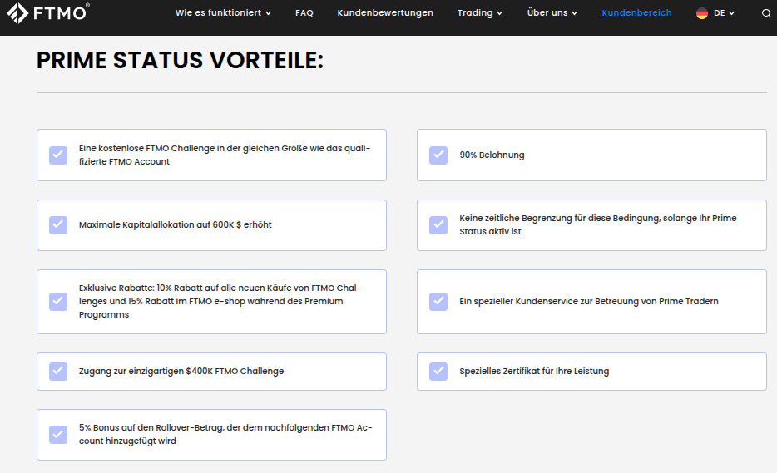Expand the "Wie es funktioniert" dropdown menu
This screenshot has width=777, height=473.
pos(223,12)
